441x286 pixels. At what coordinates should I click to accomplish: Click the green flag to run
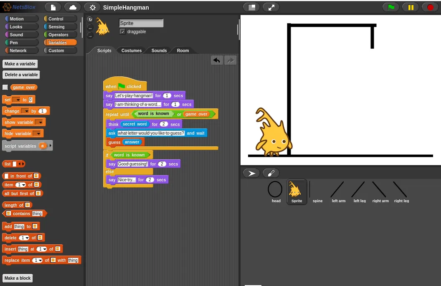tap(391, 8)
